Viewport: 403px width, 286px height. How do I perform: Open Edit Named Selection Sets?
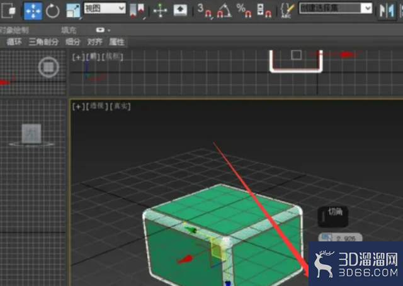[287, 11]
